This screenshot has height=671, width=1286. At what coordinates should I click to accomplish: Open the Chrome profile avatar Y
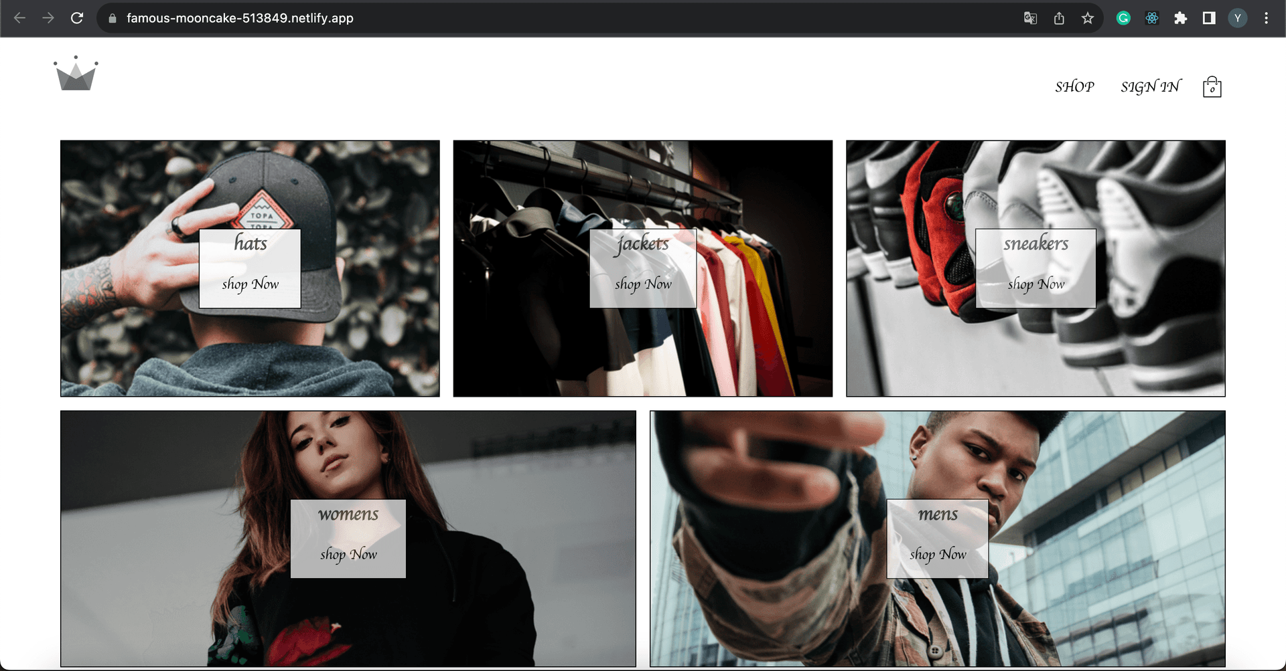1237,18
